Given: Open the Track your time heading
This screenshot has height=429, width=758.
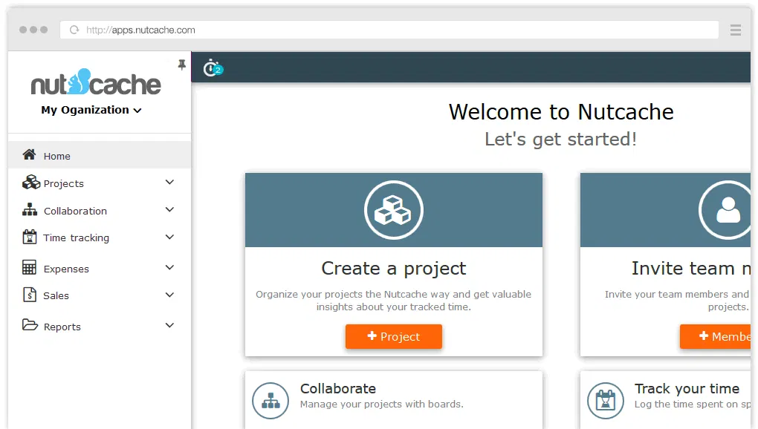Looking at the screenshot, I should point(687,388).
